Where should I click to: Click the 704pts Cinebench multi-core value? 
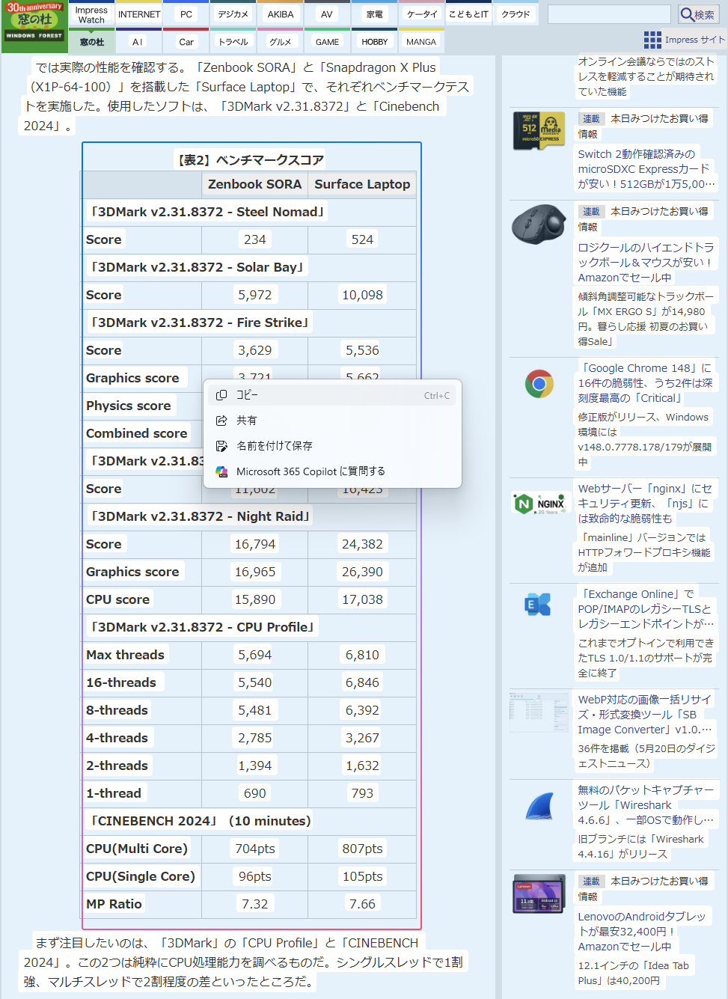click(x=254, y=849)
